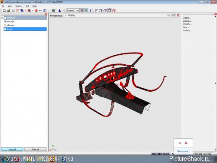
Task: Click the Настроить... link in tray popup
Action: 183,151
